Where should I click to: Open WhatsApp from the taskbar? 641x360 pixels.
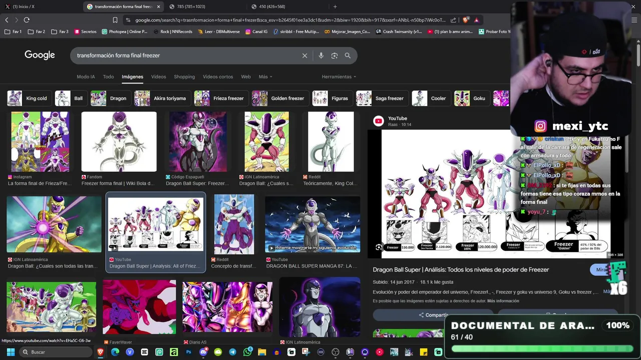pyautogui.click(x=247, y=352)
